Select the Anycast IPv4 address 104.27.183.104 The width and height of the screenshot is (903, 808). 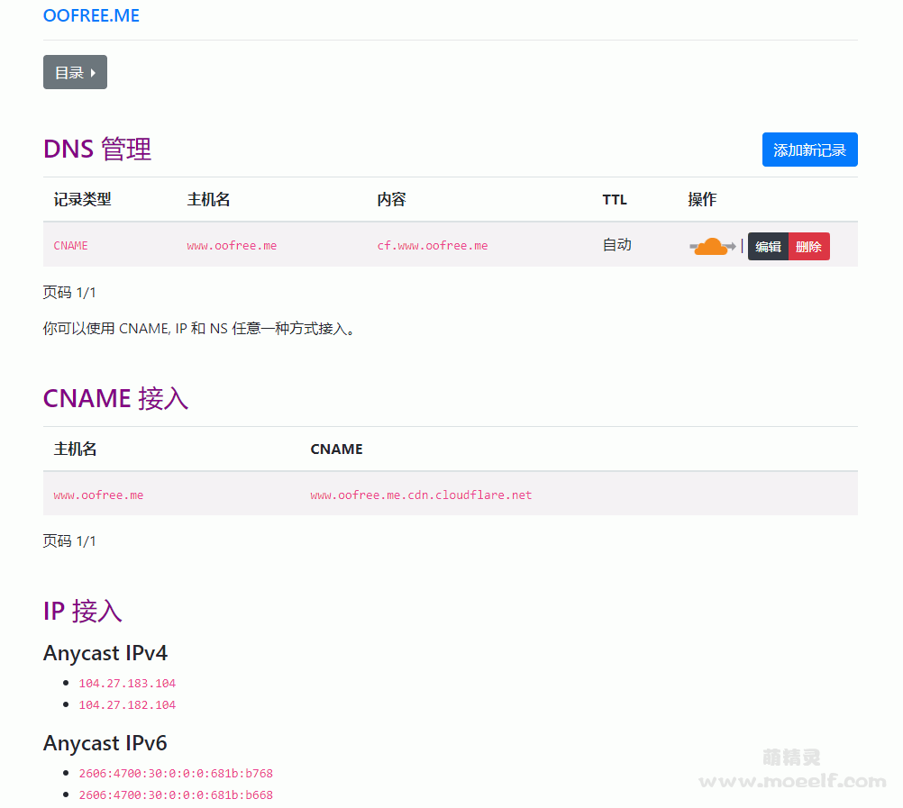click(127, 684)
